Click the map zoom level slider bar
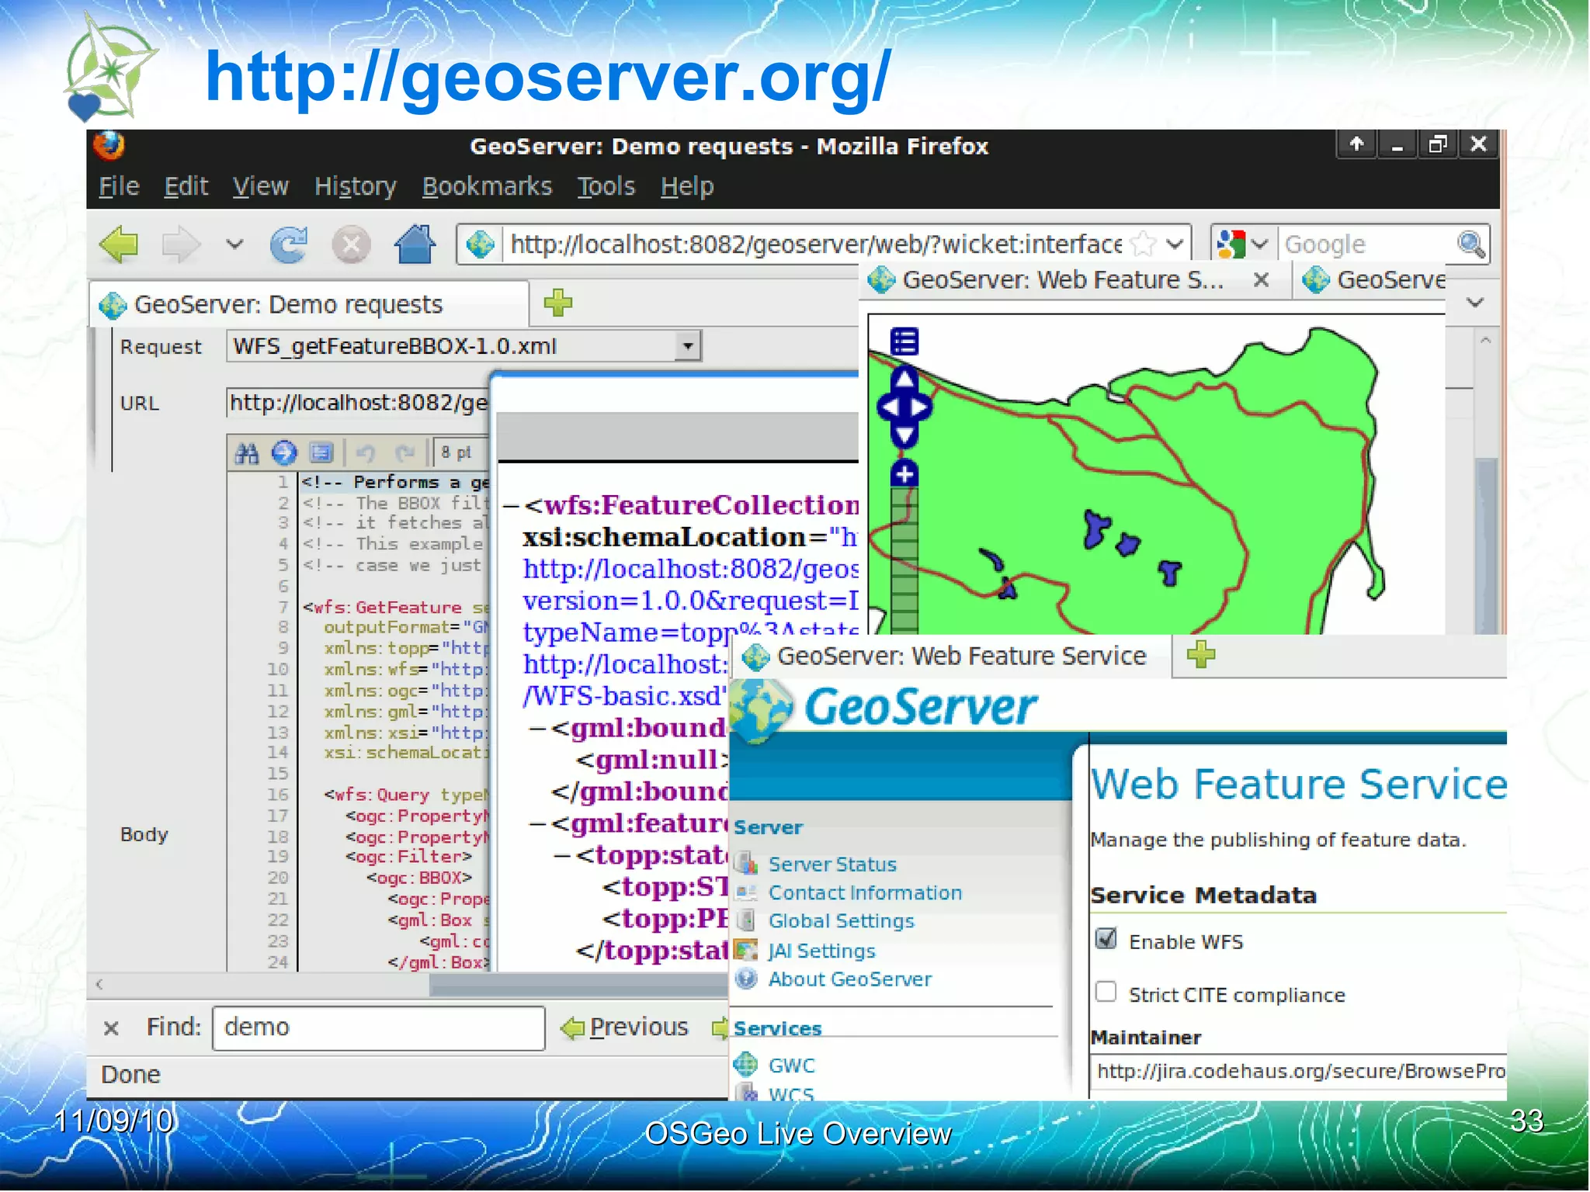 [x=904, y=559]
